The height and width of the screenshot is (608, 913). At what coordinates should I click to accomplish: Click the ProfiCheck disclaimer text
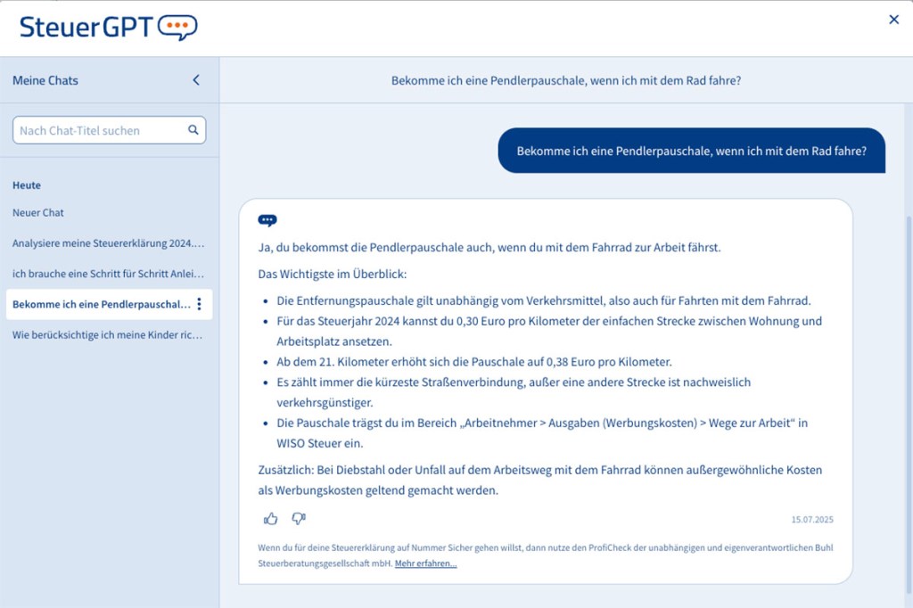tap(545, 555)
